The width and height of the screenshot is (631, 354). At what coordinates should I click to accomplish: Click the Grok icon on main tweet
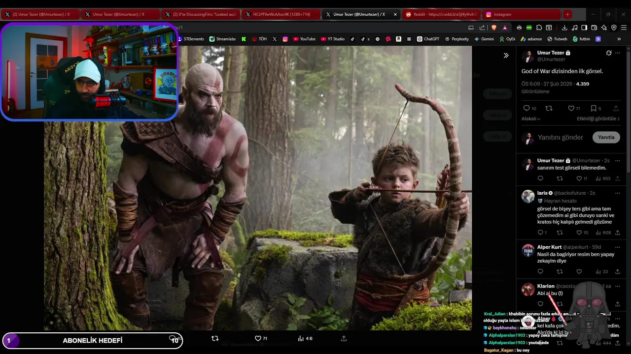point(609,53)
